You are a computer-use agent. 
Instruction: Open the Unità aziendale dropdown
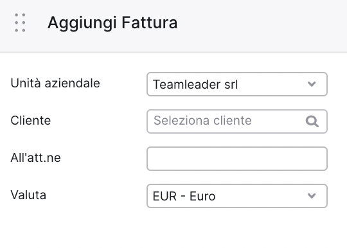pos(237,84)
